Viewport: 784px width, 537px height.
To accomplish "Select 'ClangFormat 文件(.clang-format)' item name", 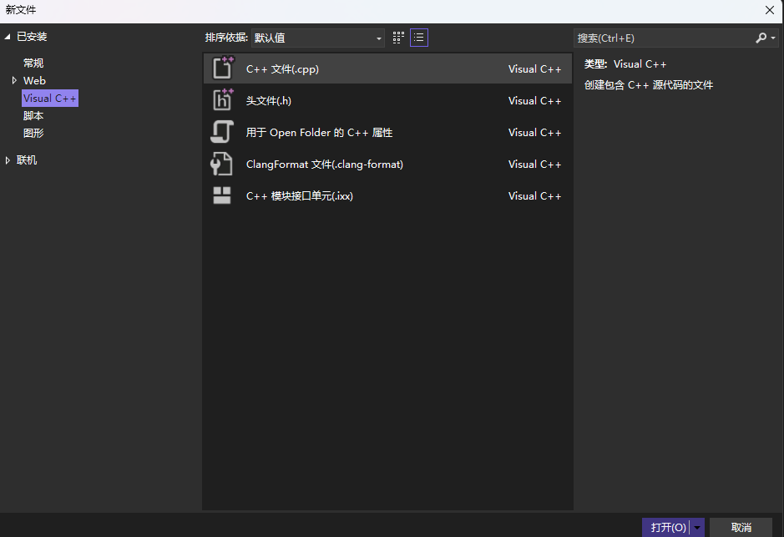I will tap(325, 164).
